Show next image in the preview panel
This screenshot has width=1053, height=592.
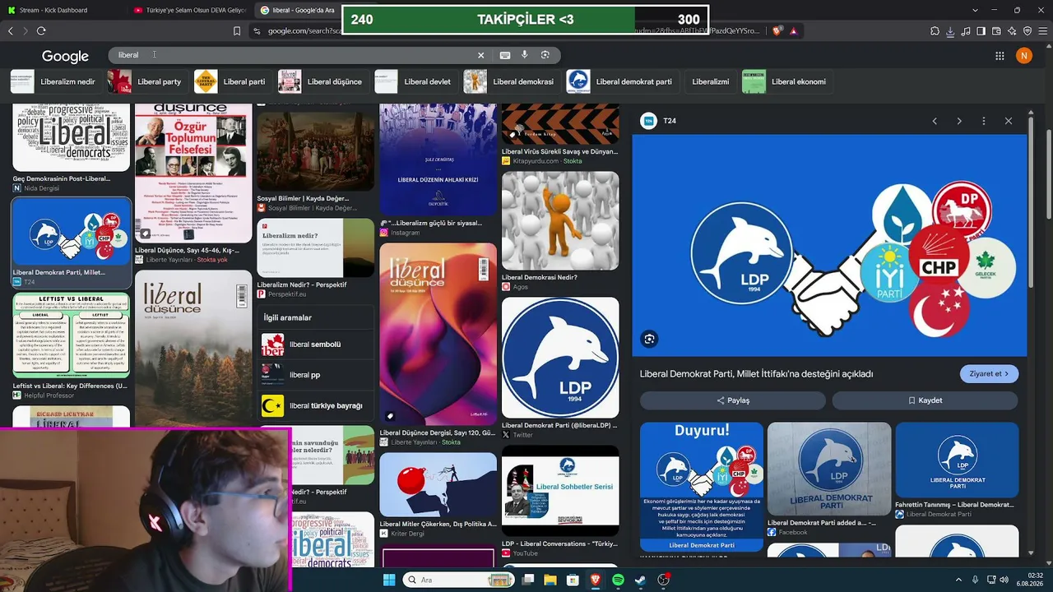959,121
